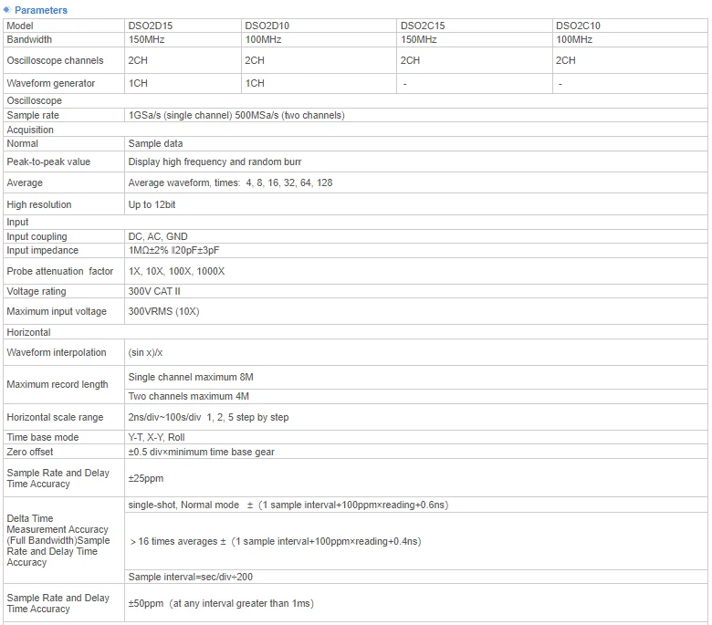Click the 150MHz bandwidth under DSO2C15
The height and width of the screenshot is (625, 712).
click(x=419, y=39)
